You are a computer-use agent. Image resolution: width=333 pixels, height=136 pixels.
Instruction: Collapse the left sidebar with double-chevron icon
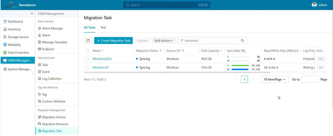coord(32,14)
